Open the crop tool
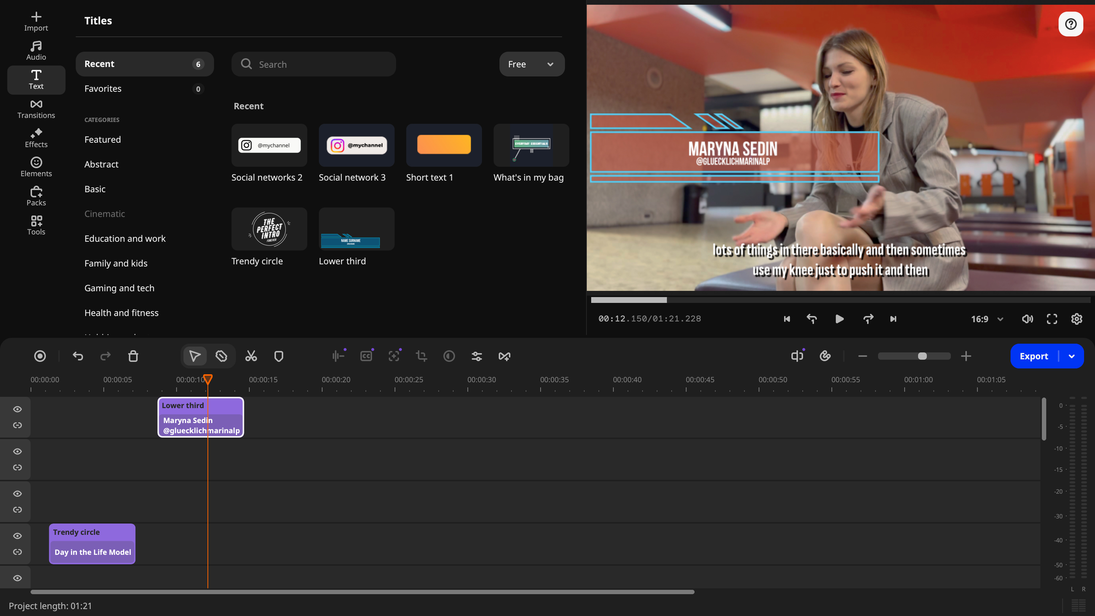The height and width of the screenshot is (616, 1095). coord(421,356)
